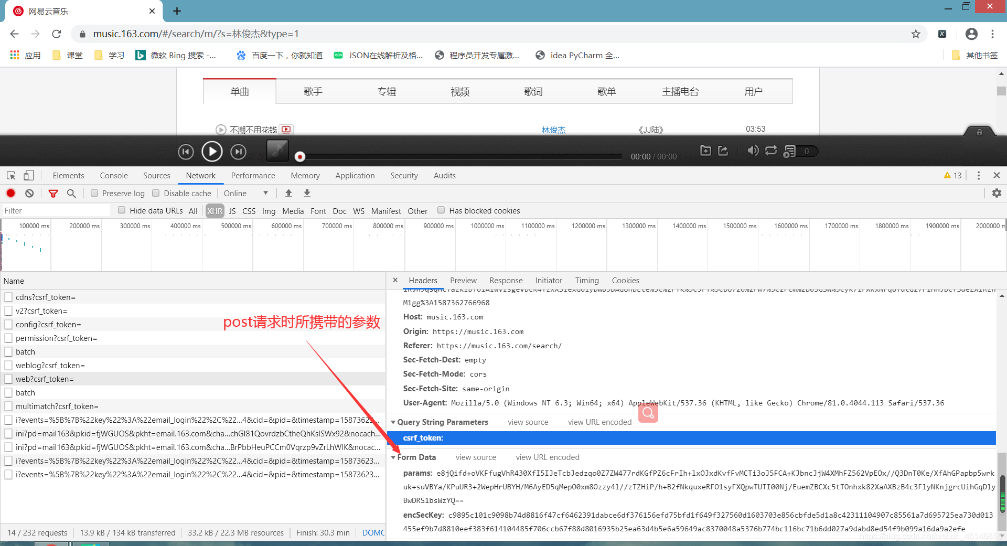Collapse the Query String Parameters section
1007x546 pixels.
(x=393, y=422)
